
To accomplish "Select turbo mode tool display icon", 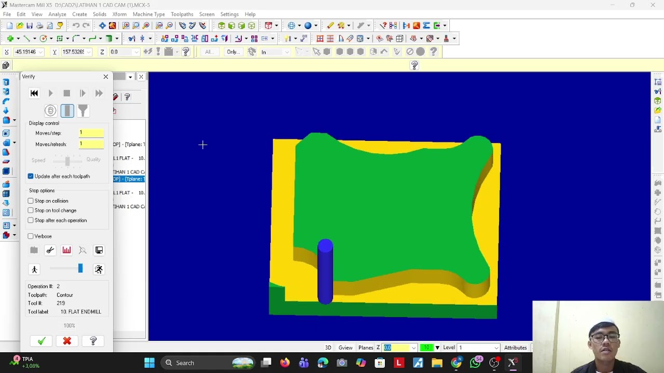I will [x=50, y=110].
